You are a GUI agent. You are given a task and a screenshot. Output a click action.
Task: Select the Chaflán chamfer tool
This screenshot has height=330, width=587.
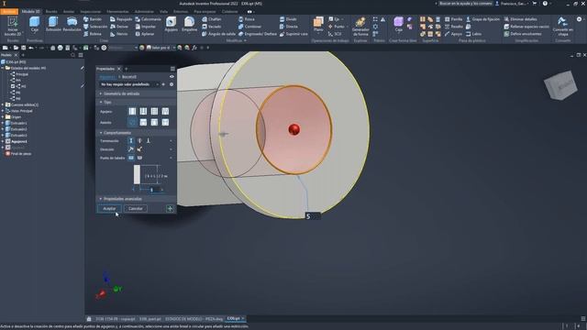pos(212,19)
